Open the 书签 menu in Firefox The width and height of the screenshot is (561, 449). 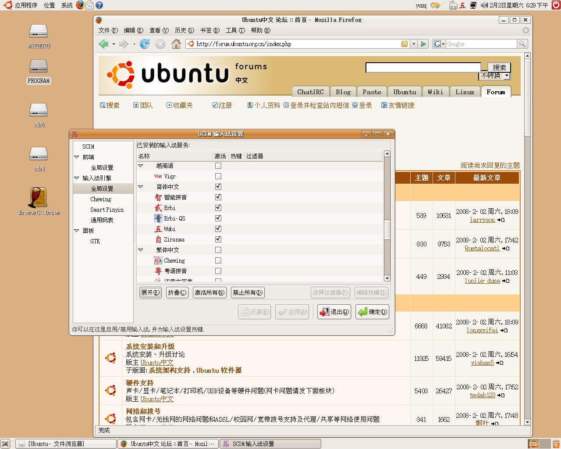209,30
